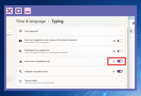
Task: Click the breadcrumb separator chevron
Action: 49,21
